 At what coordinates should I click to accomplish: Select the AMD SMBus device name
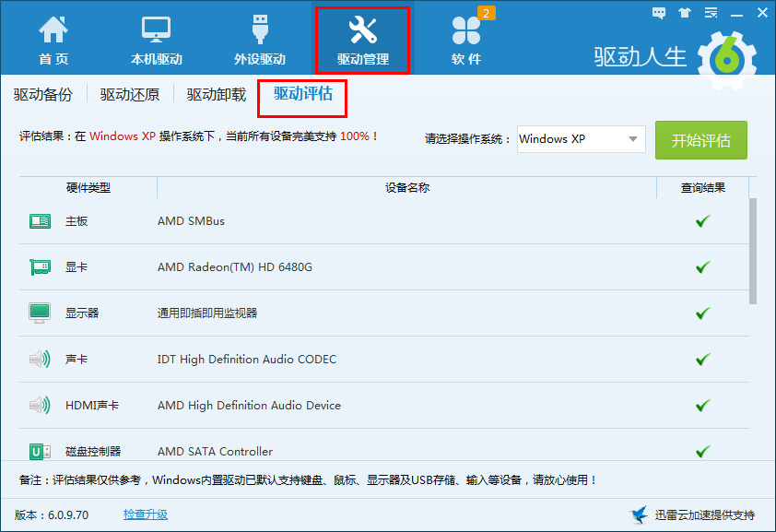click(191, 220)
